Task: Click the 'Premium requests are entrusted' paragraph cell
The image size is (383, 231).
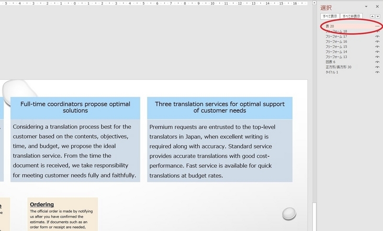Action: point(220,151)
